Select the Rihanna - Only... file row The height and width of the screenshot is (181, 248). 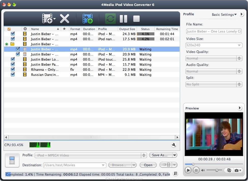pos(92,69)
